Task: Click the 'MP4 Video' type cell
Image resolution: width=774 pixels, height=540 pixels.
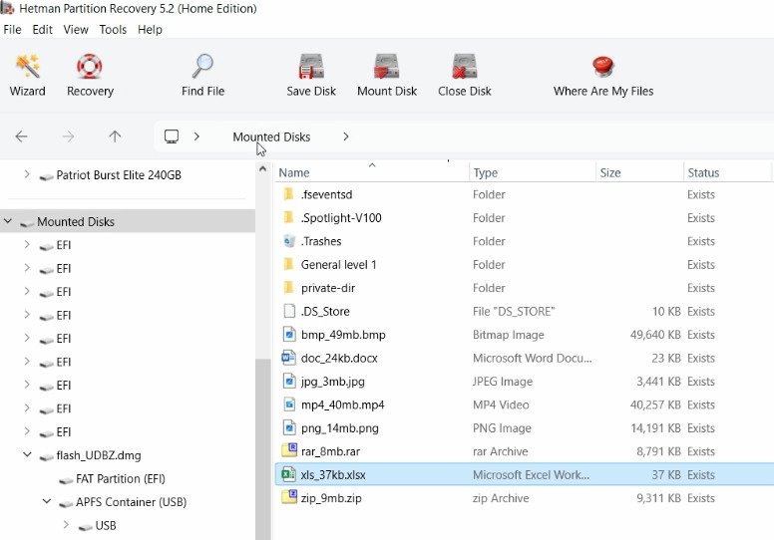Action: coord(501,405)
